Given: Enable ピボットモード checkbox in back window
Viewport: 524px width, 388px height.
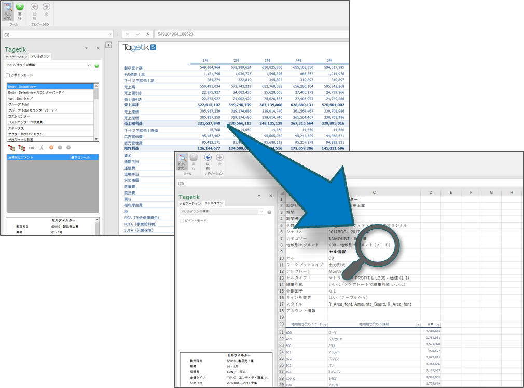Looking at the screenshot, I should click(8, 75).
